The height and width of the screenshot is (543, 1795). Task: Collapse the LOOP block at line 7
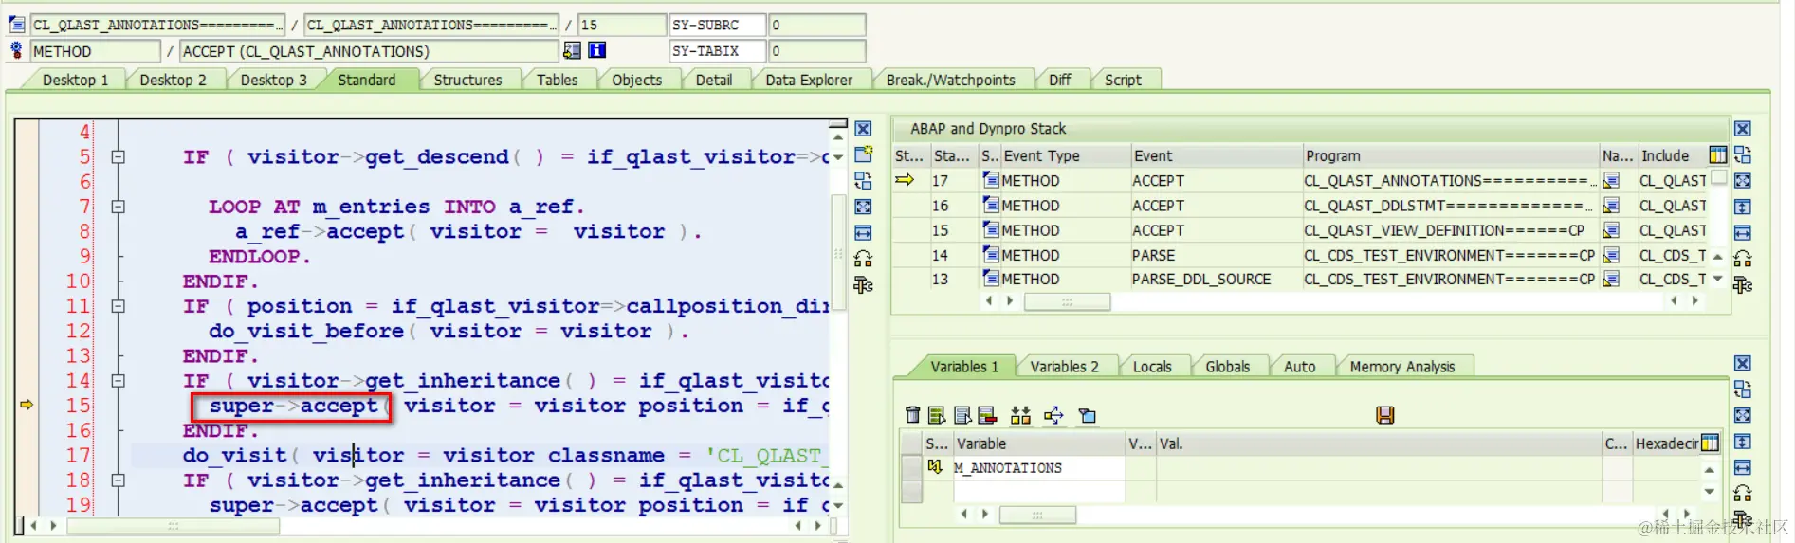[x=119, y=207]
